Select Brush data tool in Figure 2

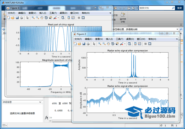pos(122,44)
